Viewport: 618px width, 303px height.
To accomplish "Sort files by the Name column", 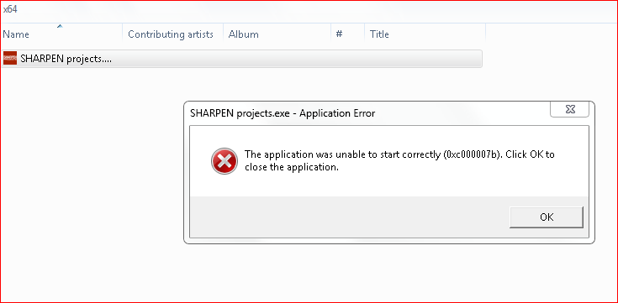I will tap(61, 34).
